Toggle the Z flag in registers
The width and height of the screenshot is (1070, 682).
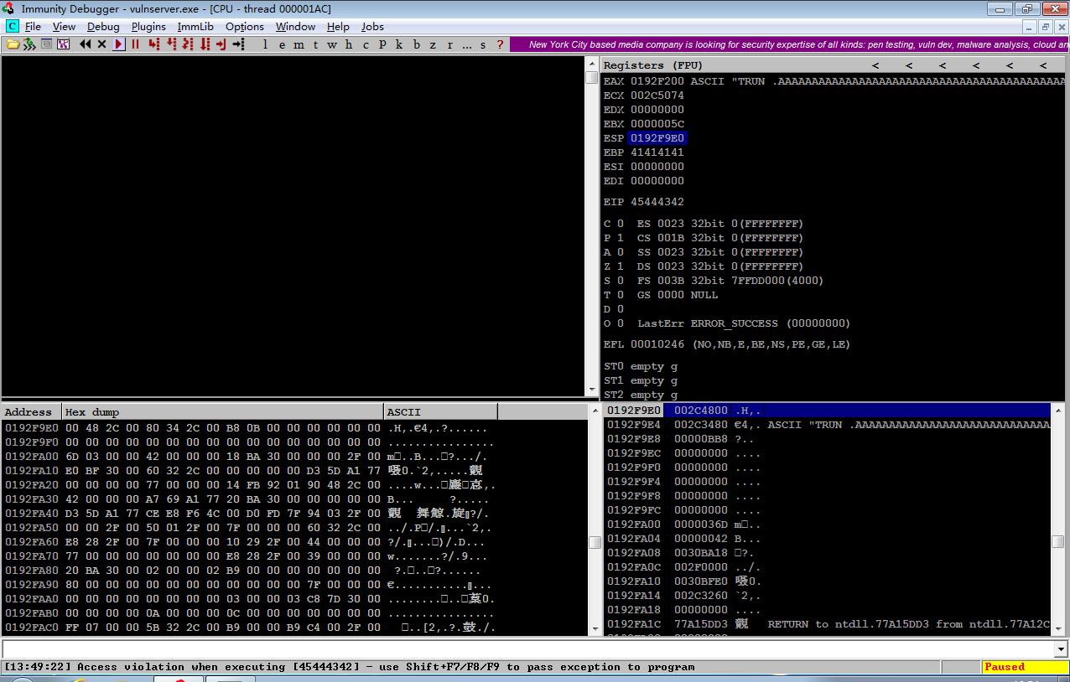pos(620,266)
